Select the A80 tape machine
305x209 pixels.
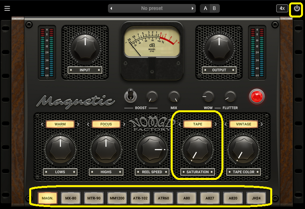[x=187, y=198]
